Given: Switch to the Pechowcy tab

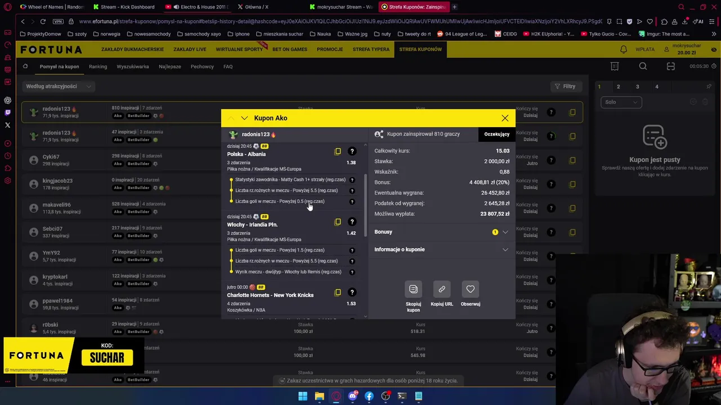Looking at the screenshot, I should (202, 66).
